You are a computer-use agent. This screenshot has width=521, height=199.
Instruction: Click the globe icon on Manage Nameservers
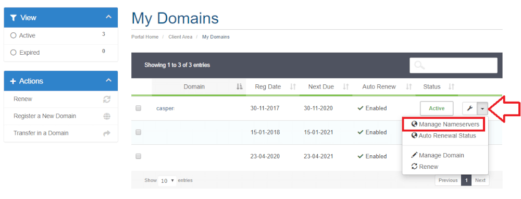click(x=414, y=125)
